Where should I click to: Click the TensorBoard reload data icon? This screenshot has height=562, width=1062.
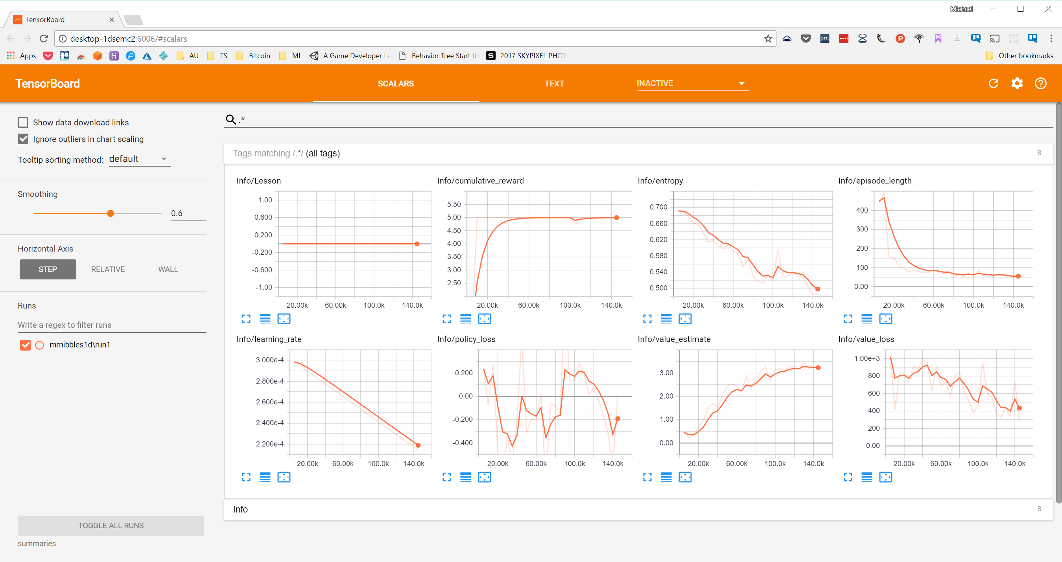pyautogui.click(x=993, y=84)
